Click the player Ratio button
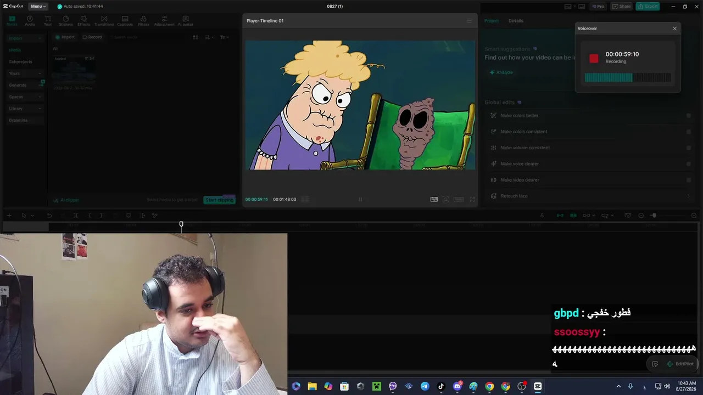The height and width of the screenshot is (395, 703). (x=458, y=200)
